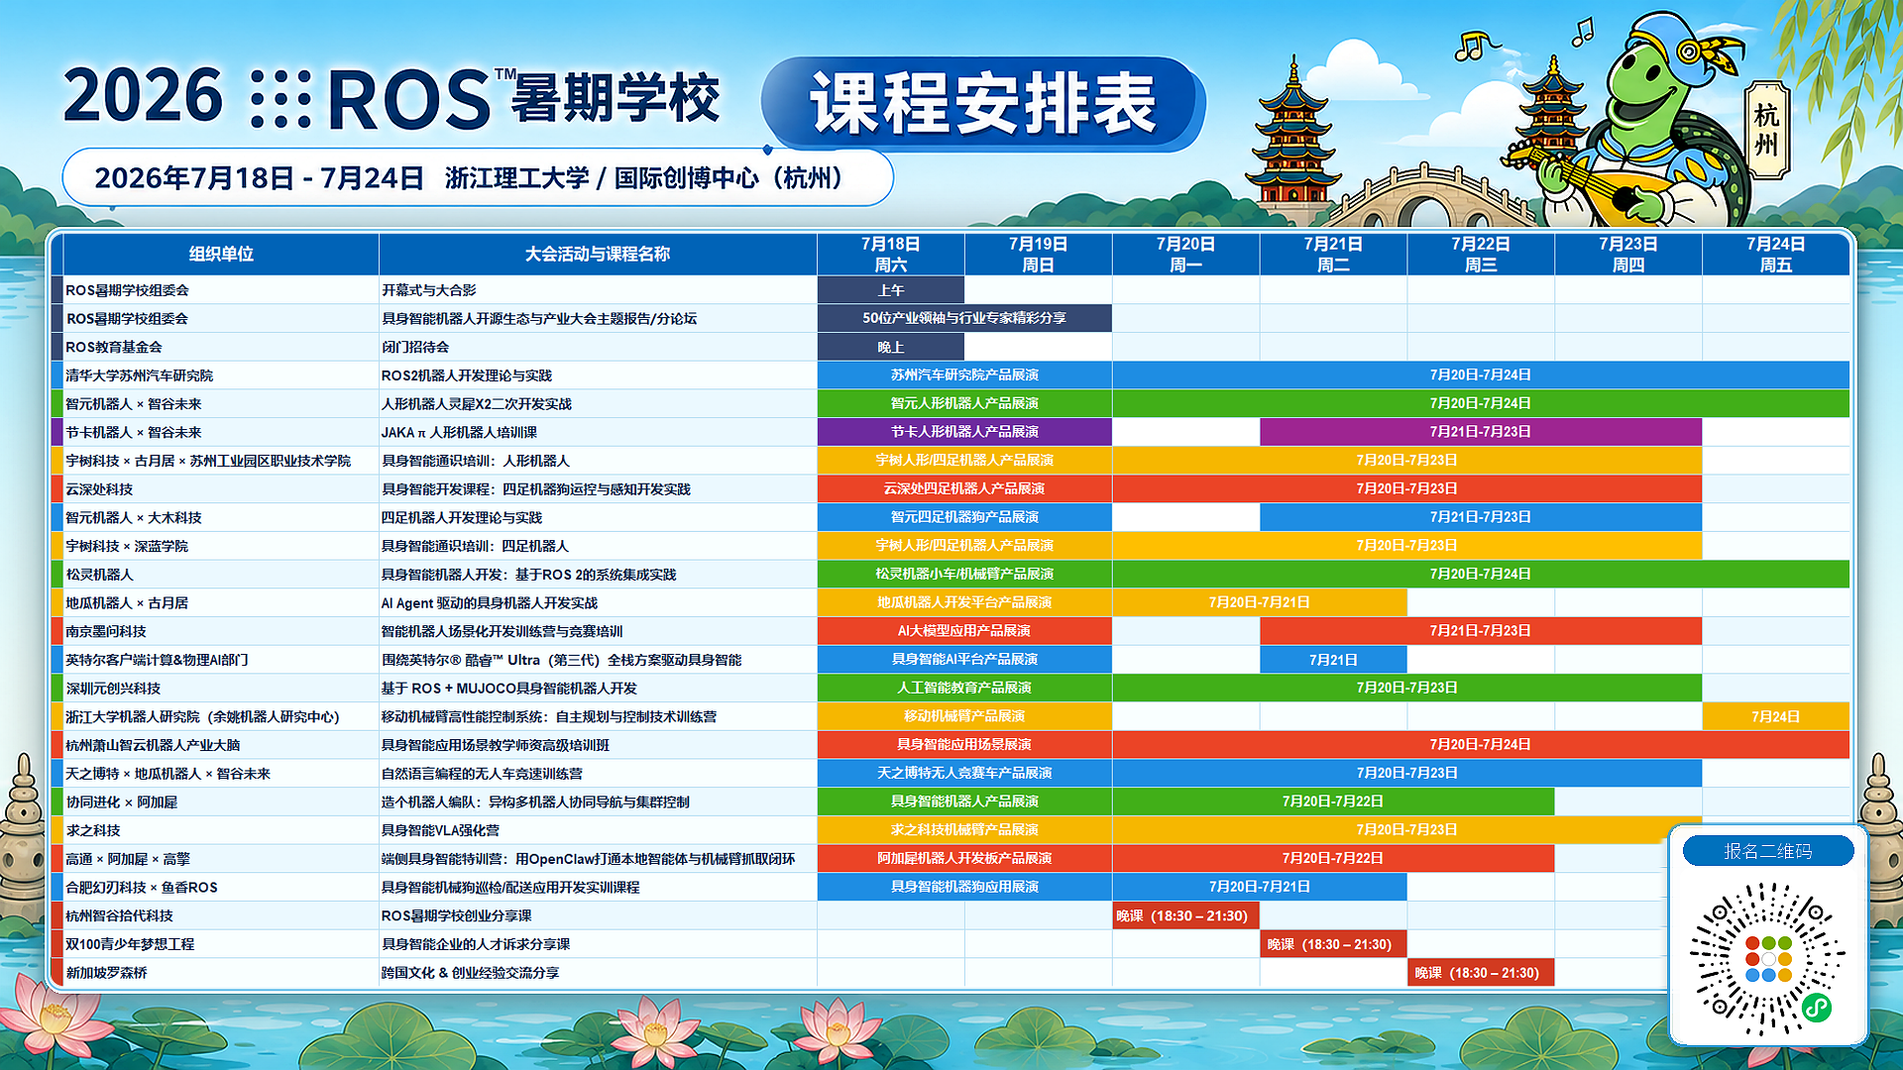Click the 云深处四足机器人产品展演 cell
The width and height of the screenshot is (1903, 1070).
[964, 489]
